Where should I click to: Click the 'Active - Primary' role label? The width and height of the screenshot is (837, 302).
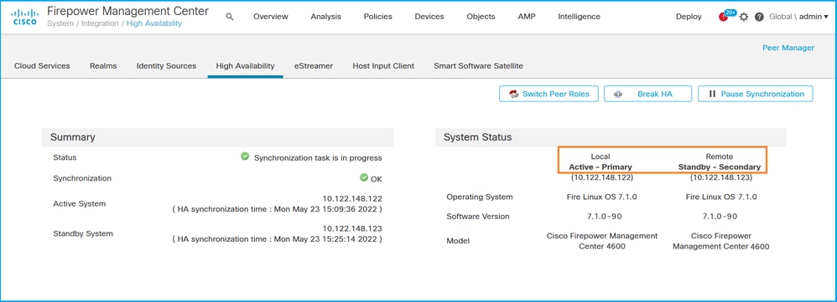tap(600, 166)
